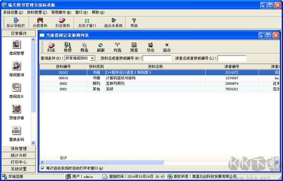Viewport: 283px width, 181px height.
Task: Click 其他 category cell
Action: point(96,89)
